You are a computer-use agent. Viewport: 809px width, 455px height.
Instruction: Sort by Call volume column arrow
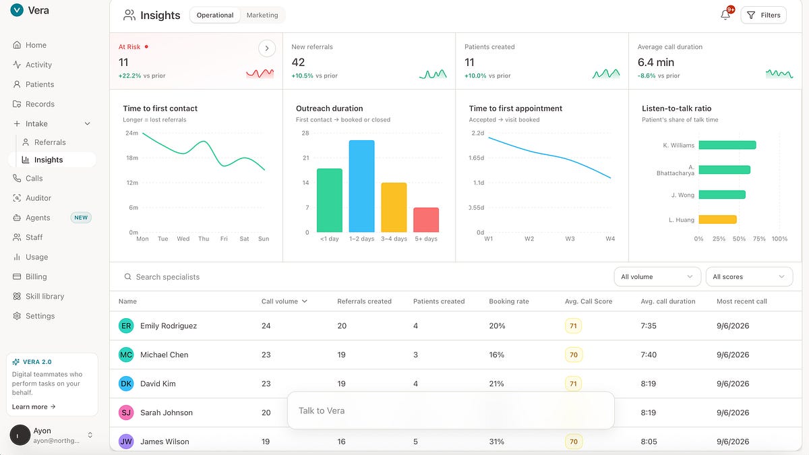tap(305, 301)
